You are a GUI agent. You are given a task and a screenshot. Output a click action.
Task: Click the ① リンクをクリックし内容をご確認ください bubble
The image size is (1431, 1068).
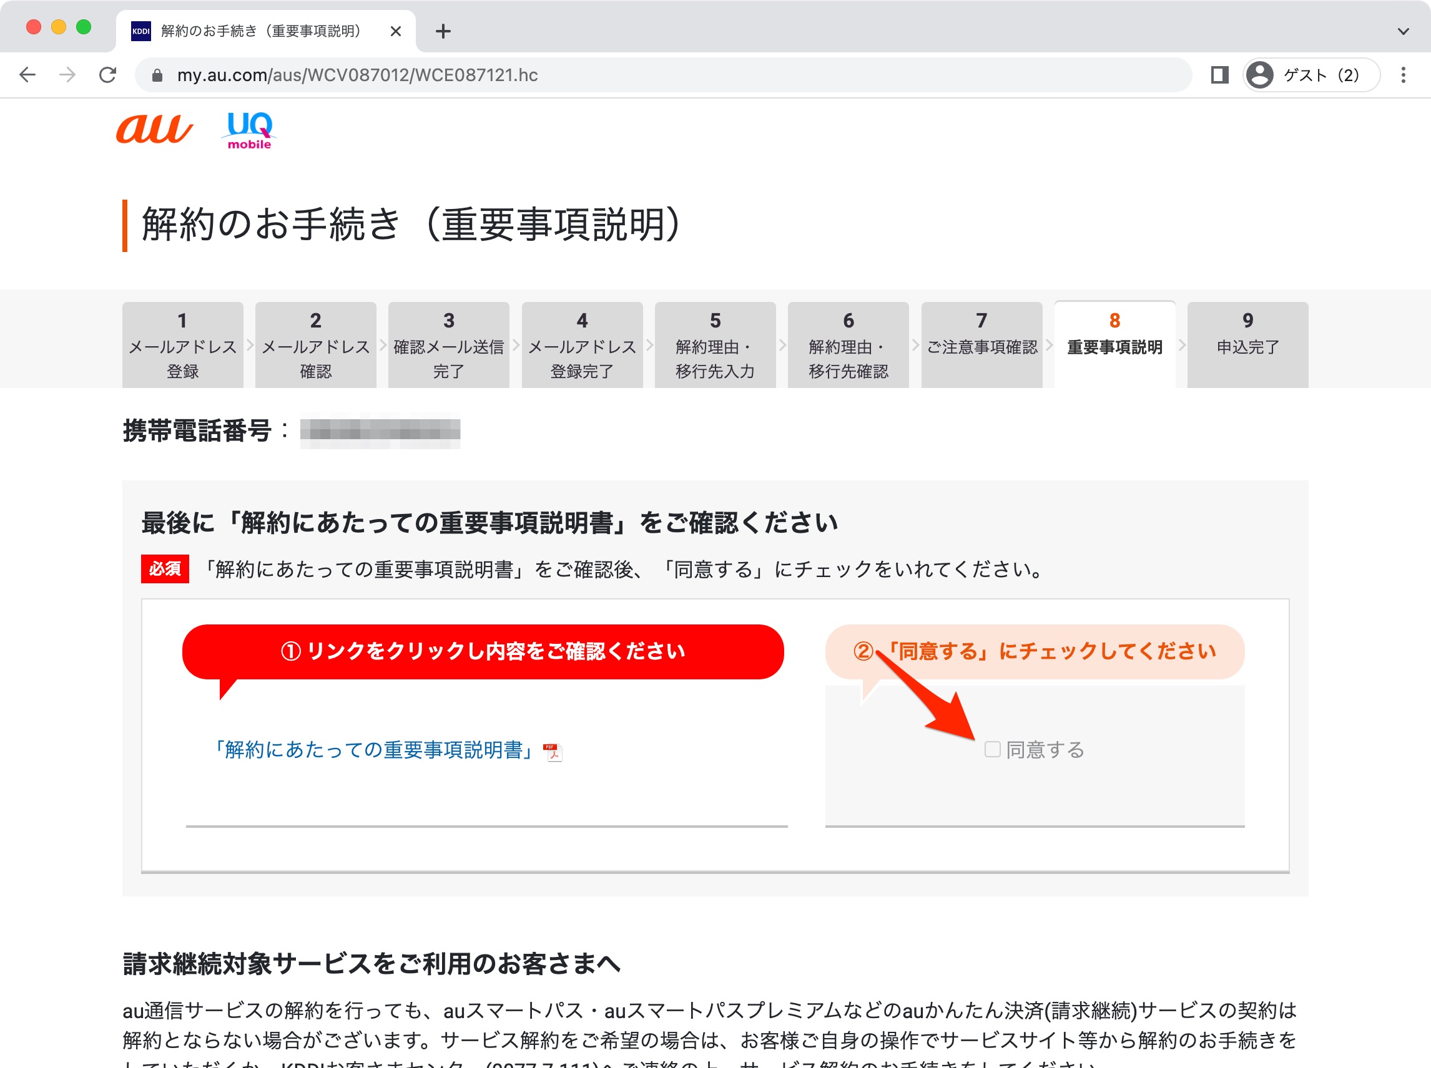pos(483,652)
